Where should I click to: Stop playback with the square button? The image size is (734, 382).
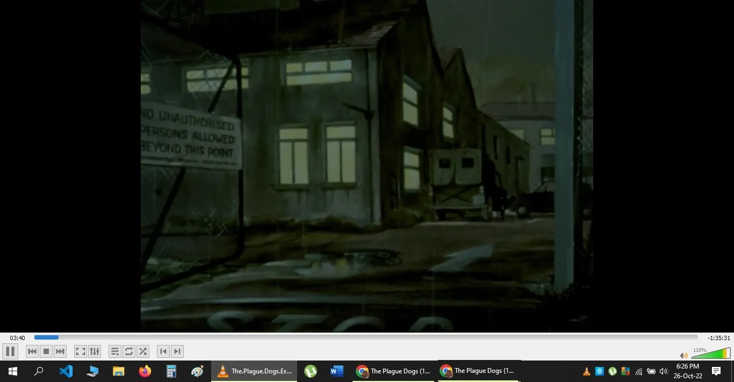[x=46, y=351]
